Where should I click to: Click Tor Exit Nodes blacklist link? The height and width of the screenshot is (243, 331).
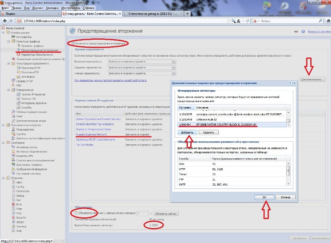tap(85, 145)
